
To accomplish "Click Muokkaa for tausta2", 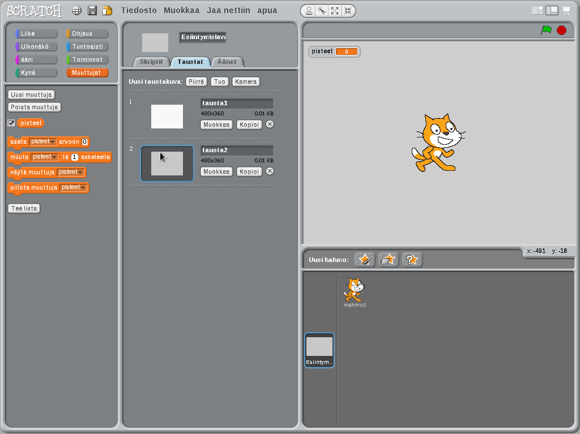I will pyautogui.click(x=216, y=171).
